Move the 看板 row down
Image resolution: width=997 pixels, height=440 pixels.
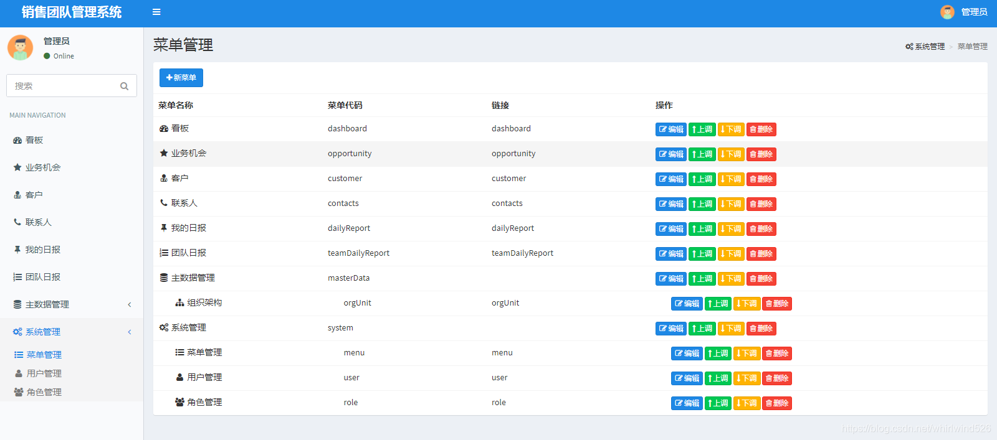[x=731, y=129]
